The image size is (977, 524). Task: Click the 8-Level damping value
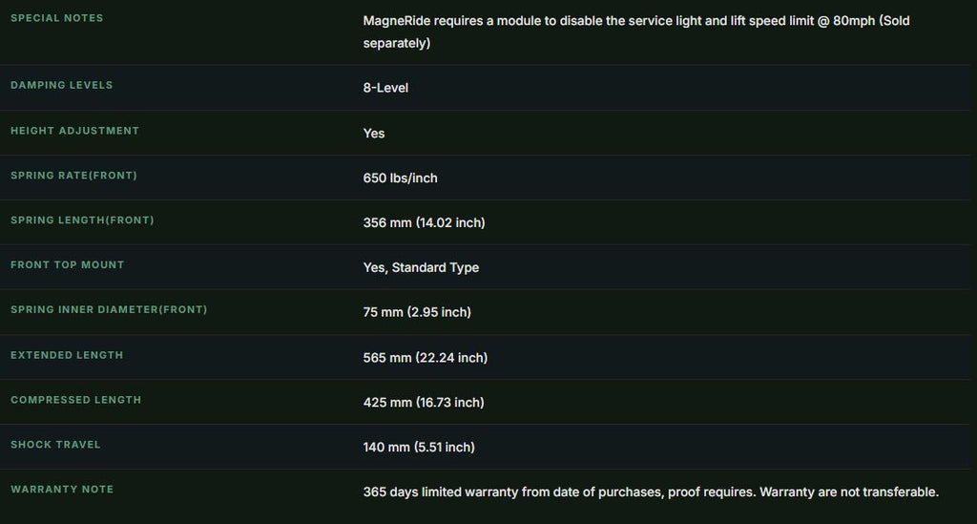[x=385, y=88]
